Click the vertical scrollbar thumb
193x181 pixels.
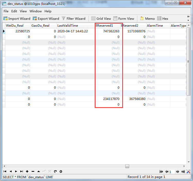point(188,62)
